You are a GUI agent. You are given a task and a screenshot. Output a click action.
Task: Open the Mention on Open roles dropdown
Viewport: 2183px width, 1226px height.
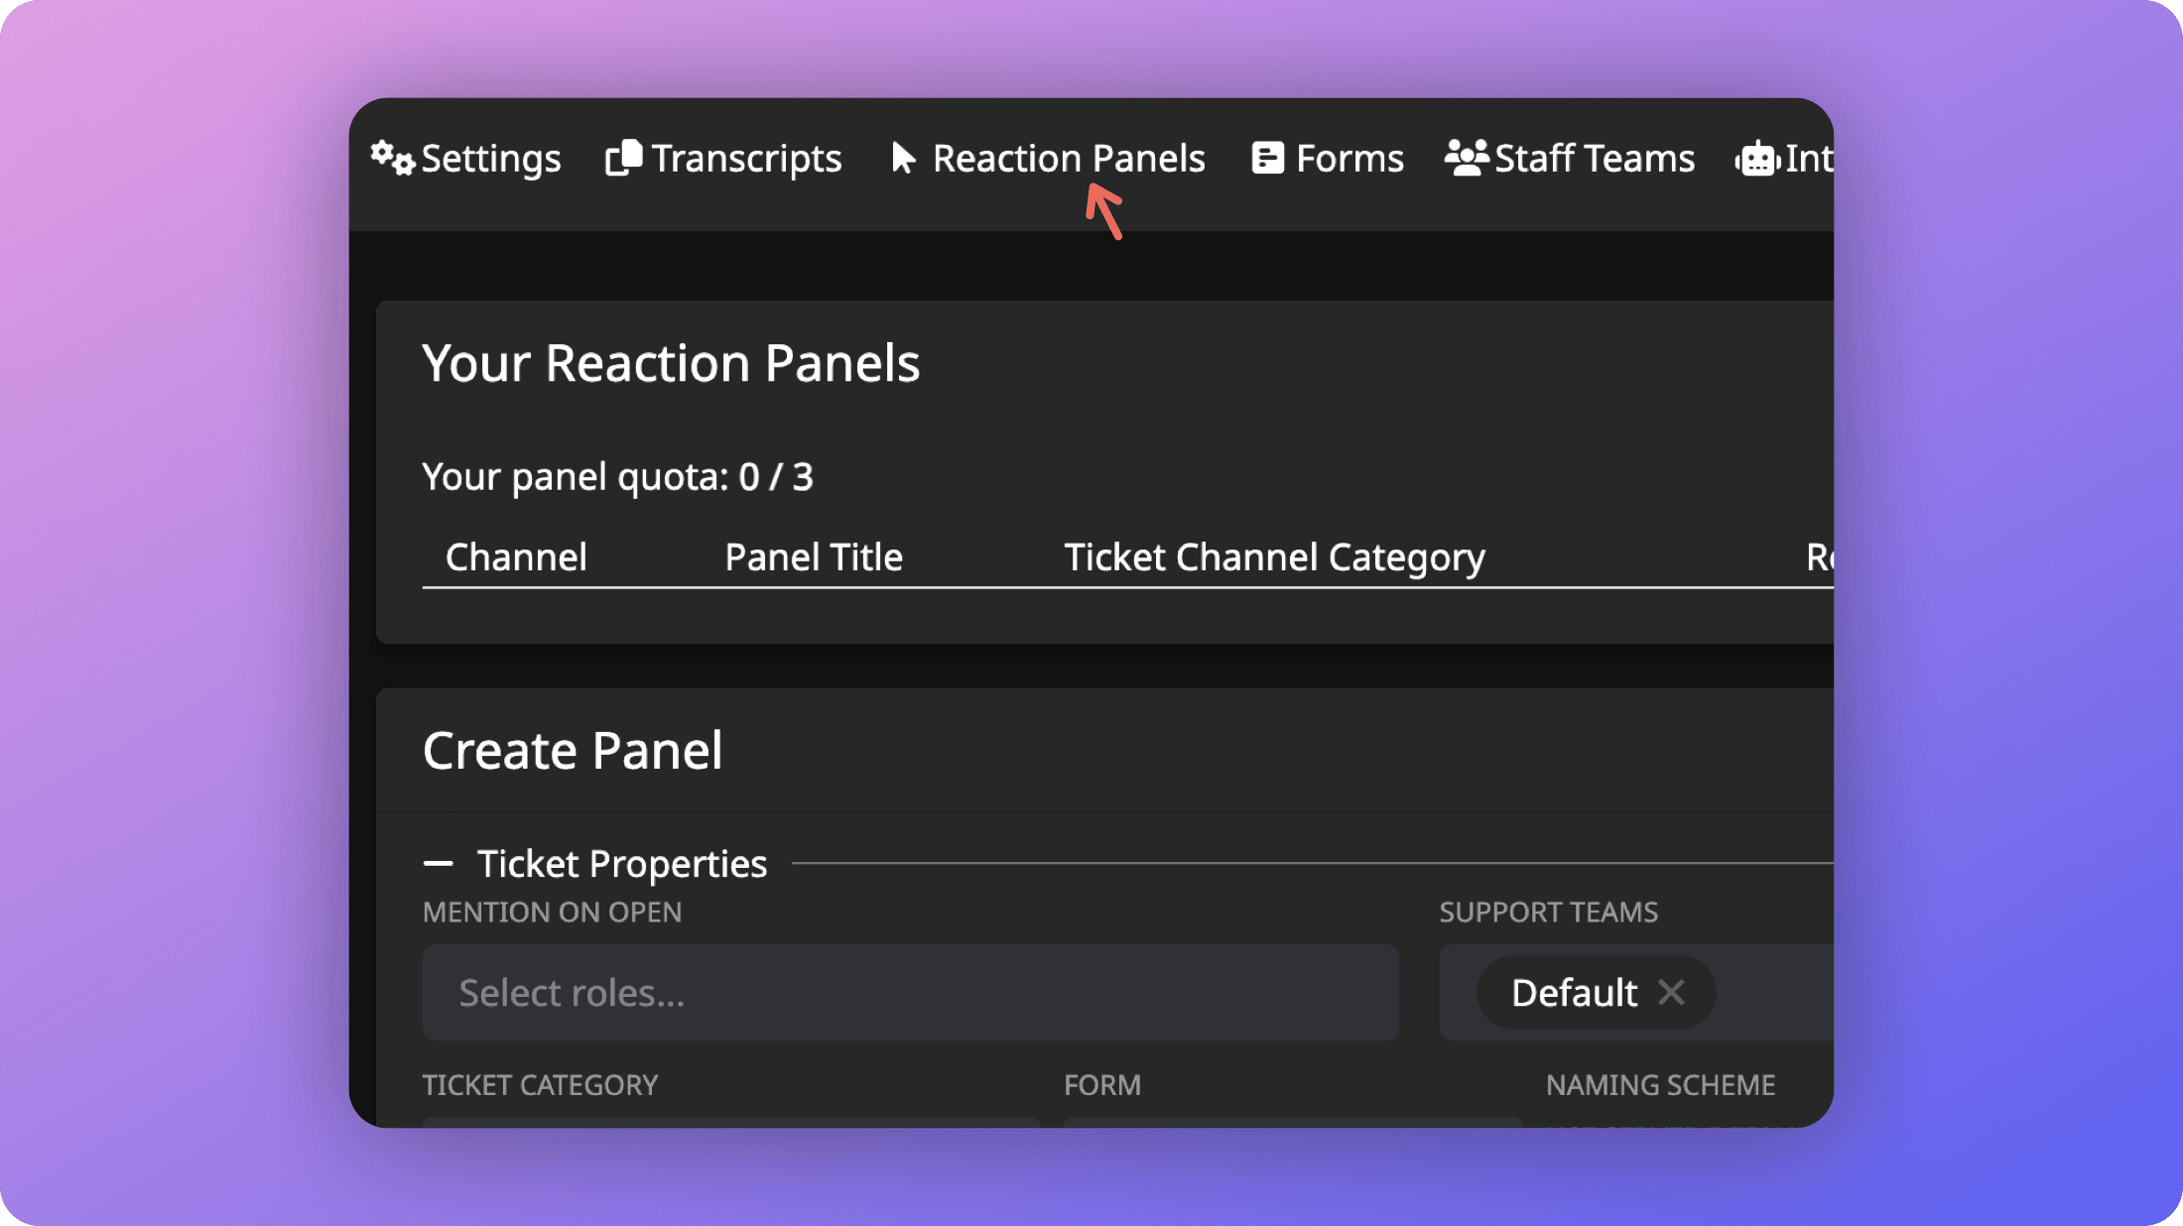click(x=910, y=992)
